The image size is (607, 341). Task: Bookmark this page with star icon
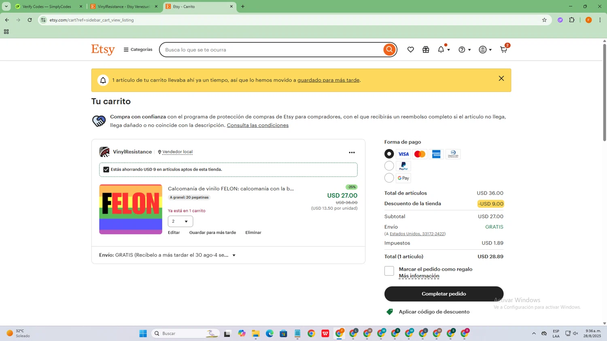point(544,20)
